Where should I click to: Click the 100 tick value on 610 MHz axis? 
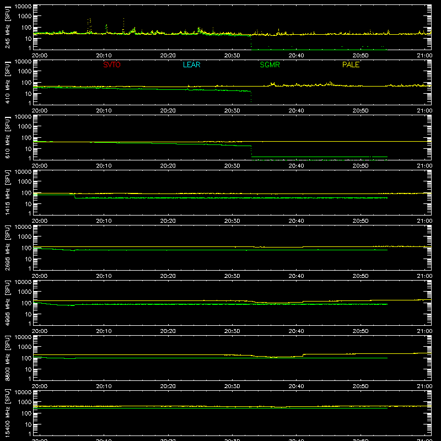[x=26, y=138]
